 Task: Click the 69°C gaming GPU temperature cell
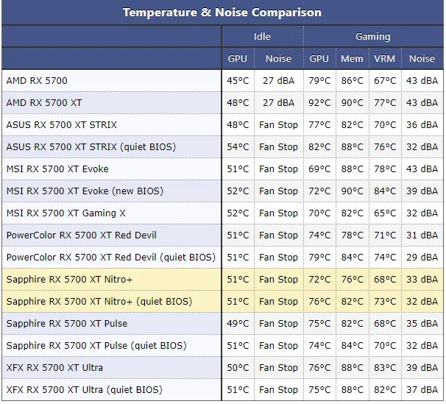pyautogui.click(x=319, y=169)
